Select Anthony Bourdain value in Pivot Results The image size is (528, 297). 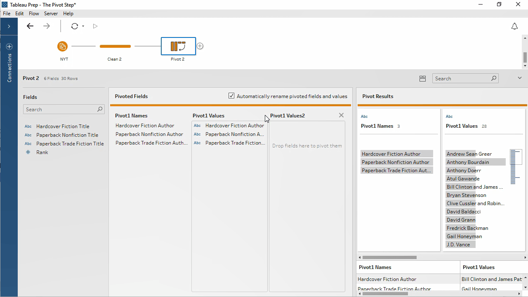[468, 162]
